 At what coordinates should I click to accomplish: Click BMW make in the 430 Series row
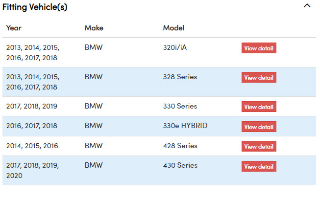pos(94,165)
